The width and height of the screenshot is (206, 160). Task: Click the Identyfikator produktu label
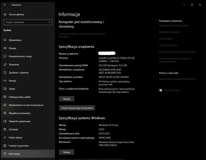coord(71,77)
